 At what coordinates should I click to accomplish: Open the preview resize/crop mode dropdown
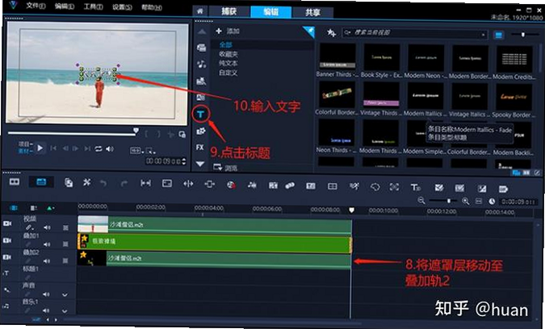(x=150, y=151)
